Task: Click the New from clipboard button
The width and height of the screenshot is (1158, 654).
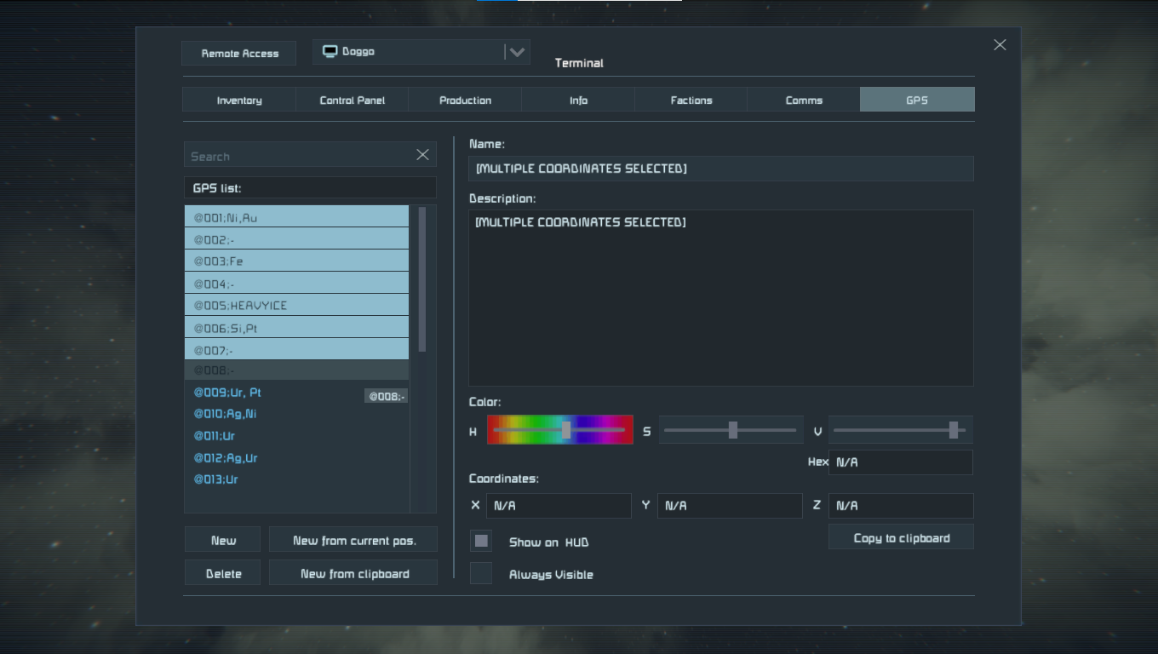Action: [x=353, y=574]
